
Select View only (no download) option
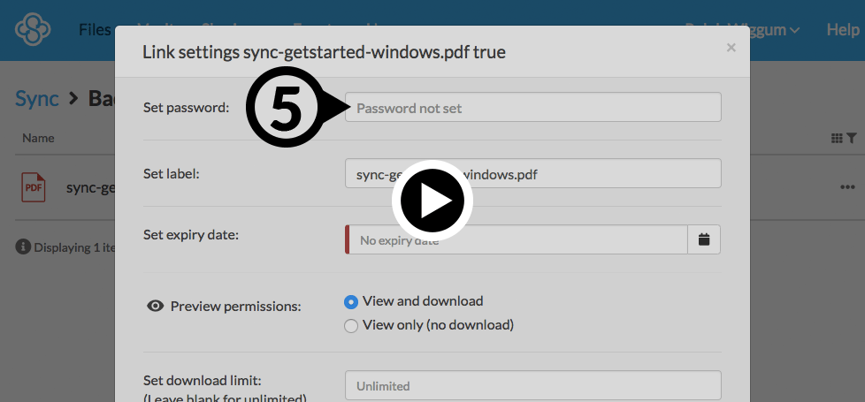[x=351, y=326]
